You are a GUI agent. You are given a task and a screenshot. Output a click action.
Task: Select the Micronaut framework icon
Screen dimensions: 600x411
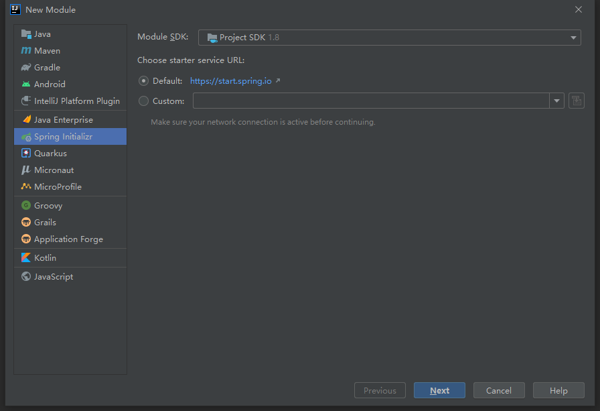tap(25, 170)
